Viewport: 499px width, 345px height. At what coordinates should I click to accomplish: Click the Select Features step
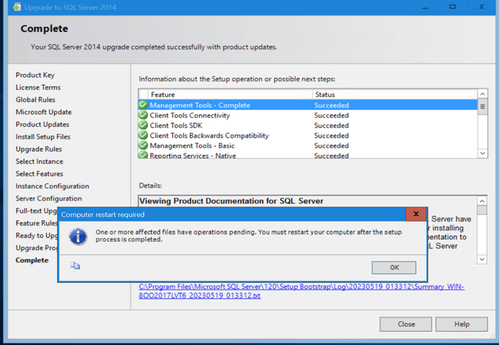click(x=39, y=174)
